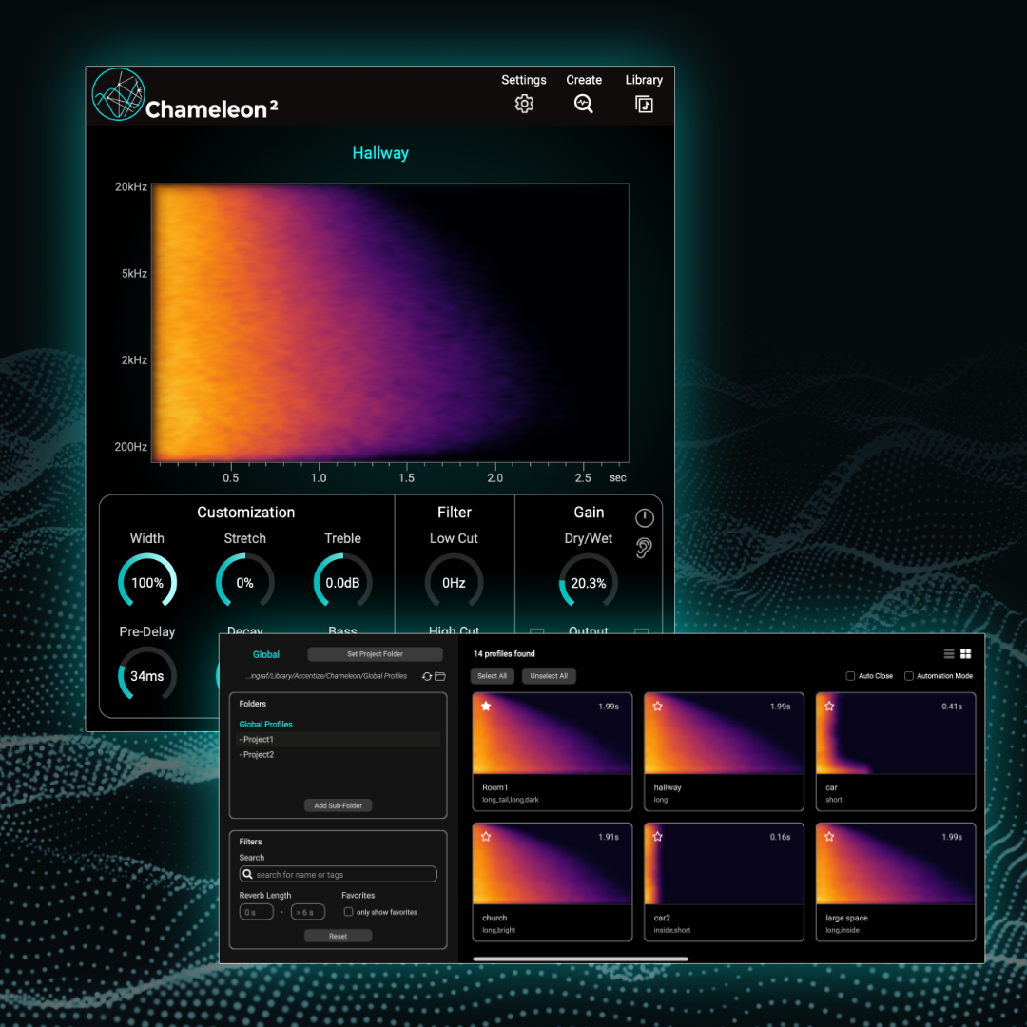Check only show favorites

click(x=348, y=912)
